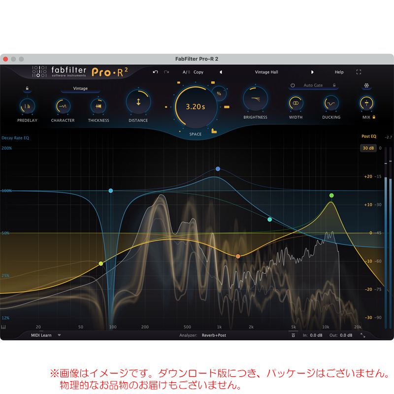Toggle the Auto Gate power button
The image size is (394, 394).
point(293,85)
